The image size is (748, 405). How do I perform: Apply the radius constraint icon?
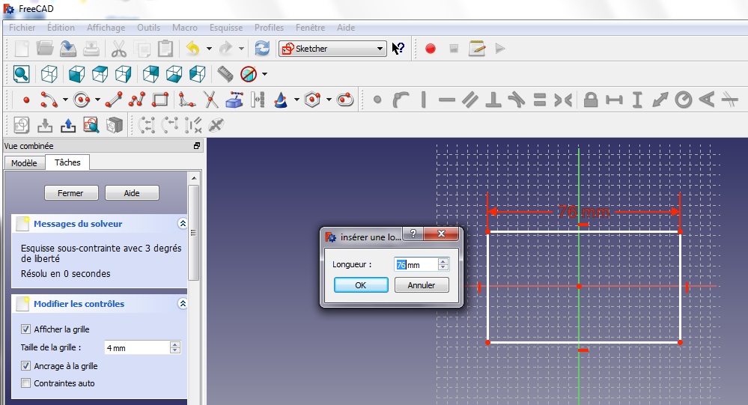pyautogui.click(x=683, y=100)
